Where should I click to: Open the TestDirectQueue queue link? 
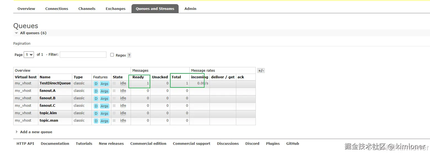point(55,83)
